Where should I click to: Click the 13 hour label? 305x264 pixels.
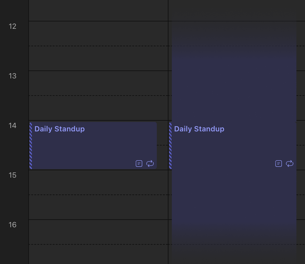12,76
